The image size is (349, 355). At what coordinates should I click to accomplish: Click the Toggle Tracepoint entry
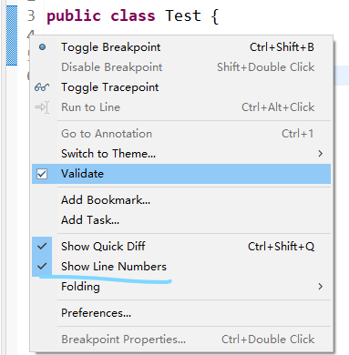pyautogui.click(x=181, y=87)
